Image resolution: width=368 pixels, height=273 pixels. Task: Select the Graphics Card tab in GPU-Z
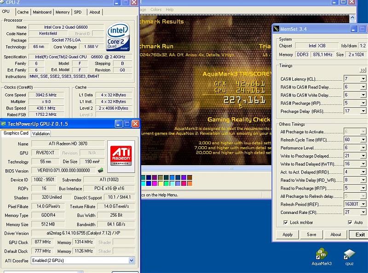[16, 133]
